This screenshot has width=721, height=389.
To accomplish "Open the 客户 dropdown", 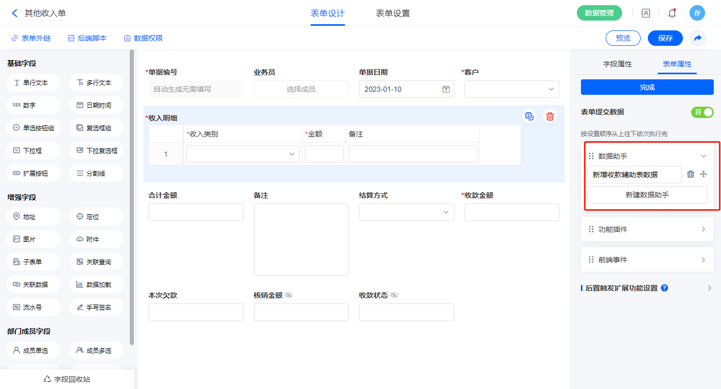I will [511, 89].
